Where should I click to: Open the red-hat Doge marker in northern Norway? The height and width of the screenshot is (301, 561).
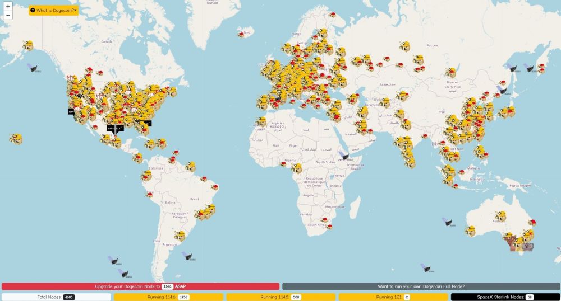coord(333,15)
